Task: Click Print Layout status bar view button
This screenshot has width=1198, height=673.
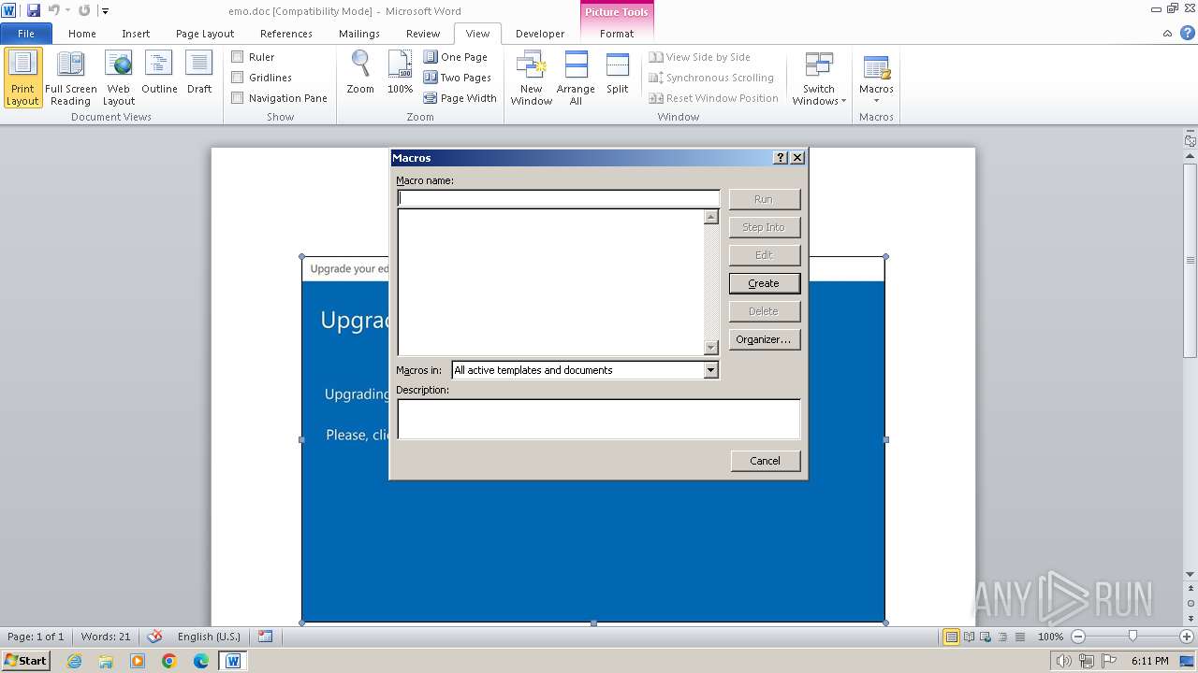Action: [x=951, y=637]
